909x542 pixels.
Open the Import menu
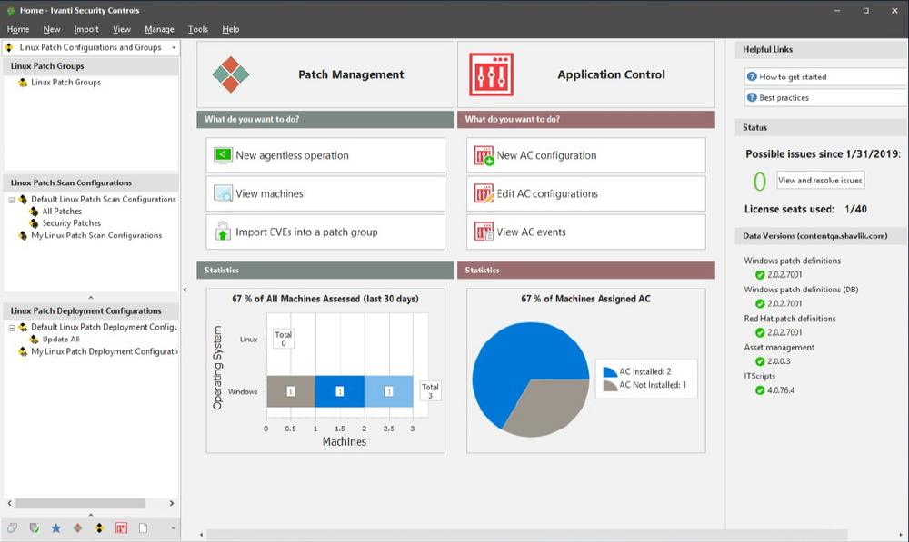tap(86, 29)
